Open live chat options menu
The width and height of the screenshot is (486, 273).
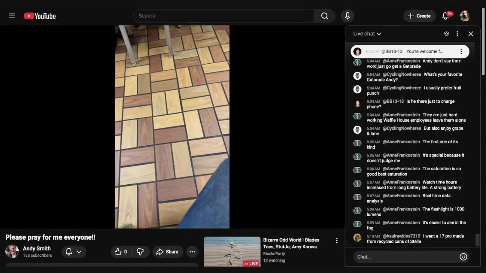click(457, 34)
